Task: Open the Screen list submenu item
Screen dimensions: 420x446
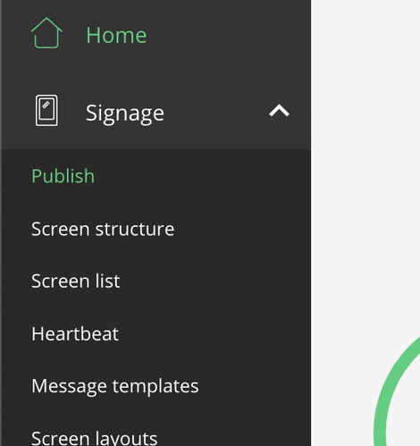Action: [x=76, y=281]
